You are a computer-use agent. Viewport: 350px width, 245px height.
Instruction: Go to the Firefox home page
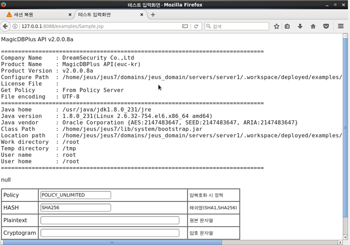[313, 27]
